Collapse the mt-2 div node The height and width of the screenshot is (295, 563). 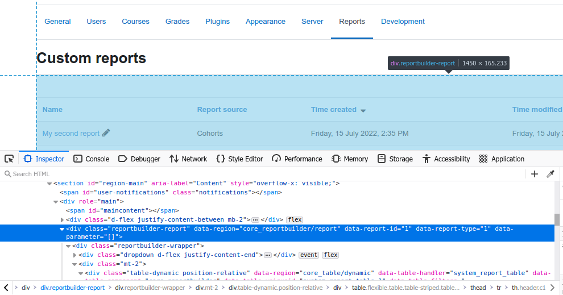coord(74,264)
